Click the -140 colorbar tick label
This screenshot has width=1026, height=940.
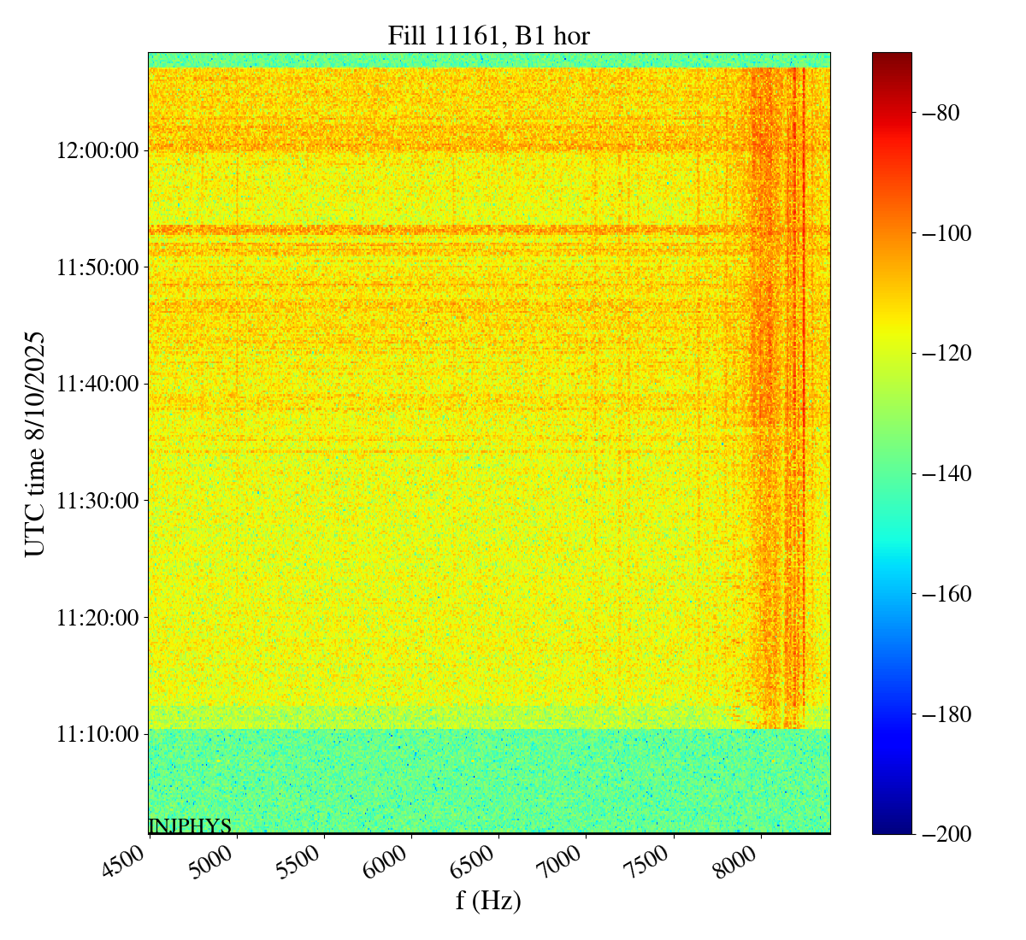click(x=945, y=473)
